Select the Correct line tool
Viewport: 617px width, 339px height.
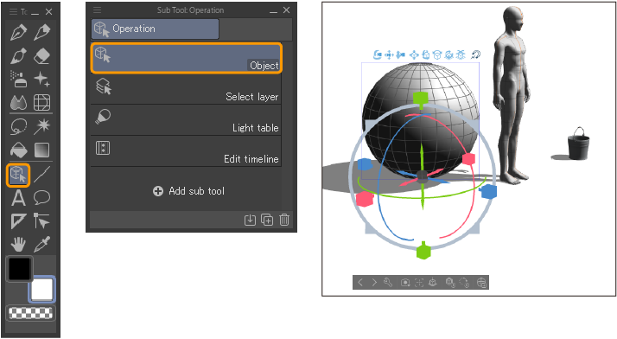click(x=42, y=221)
